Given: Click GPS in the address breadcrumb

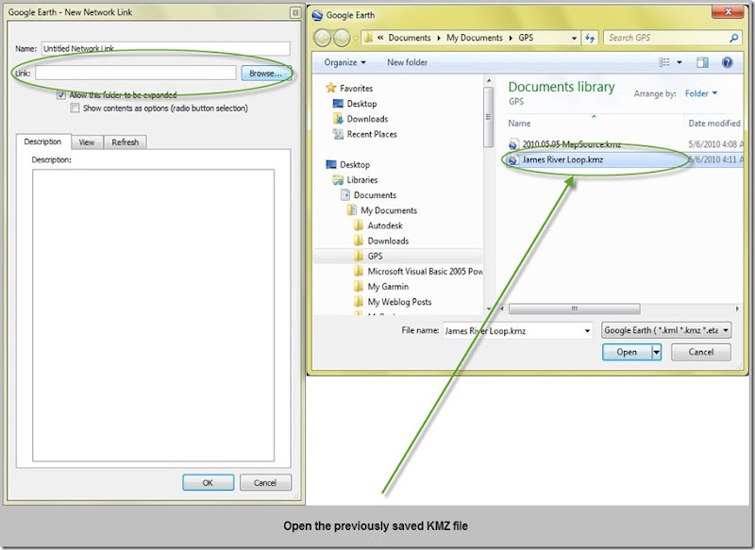Looking at the screenshot, I should pyautogui.click(x=526, y=38).
